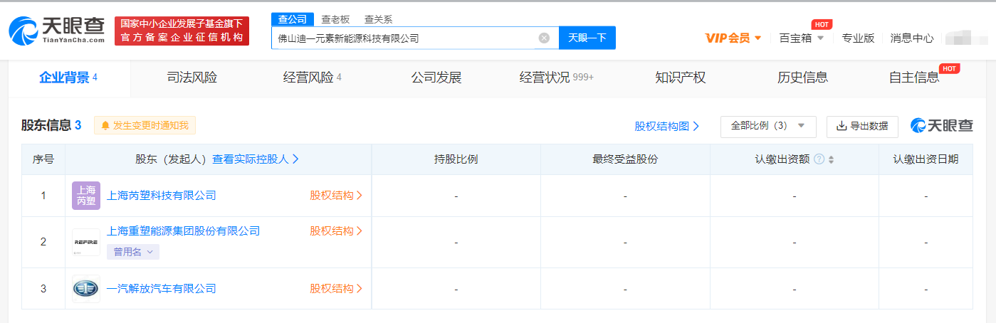996x323 pixels.
Task: Click the 官方备案企业征信机构 red banner
Action: click(182, 31)
